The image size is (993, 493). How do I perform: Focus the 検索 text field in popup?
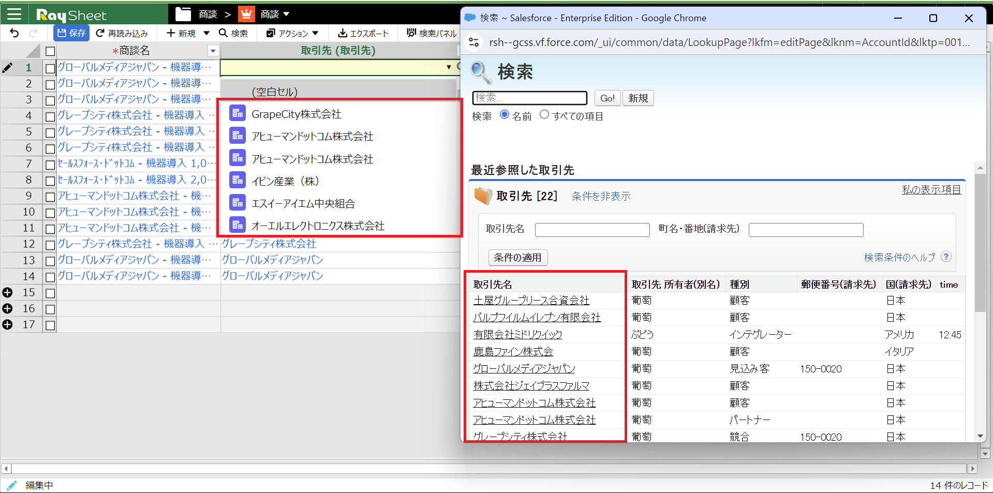click(529, 98)
